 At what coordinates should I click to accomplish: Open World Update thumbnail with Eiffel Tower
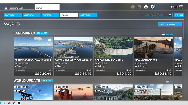153,92
